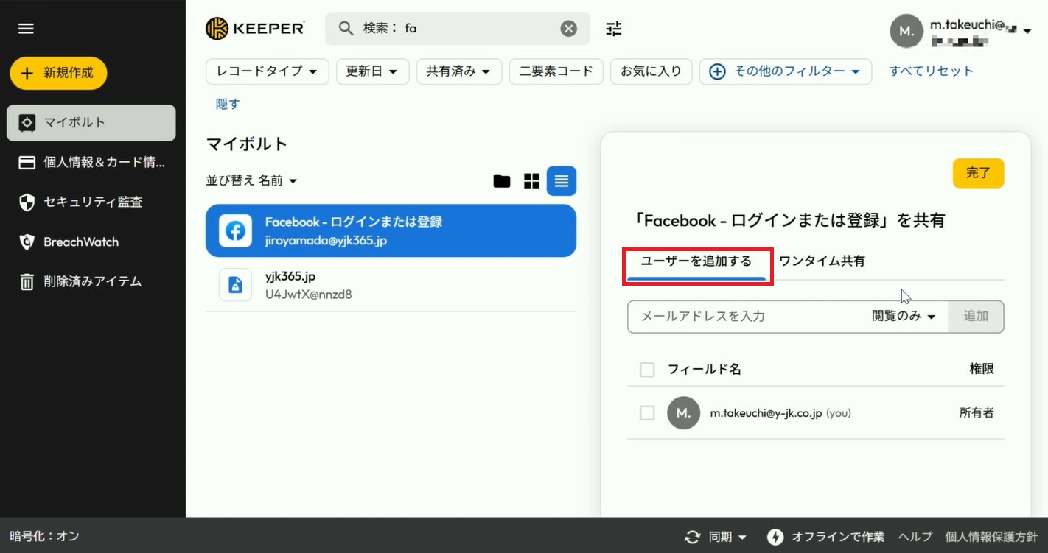This screenshot has height=553, width=1048.
Task: Select the folder view icon
Action: 502,180
